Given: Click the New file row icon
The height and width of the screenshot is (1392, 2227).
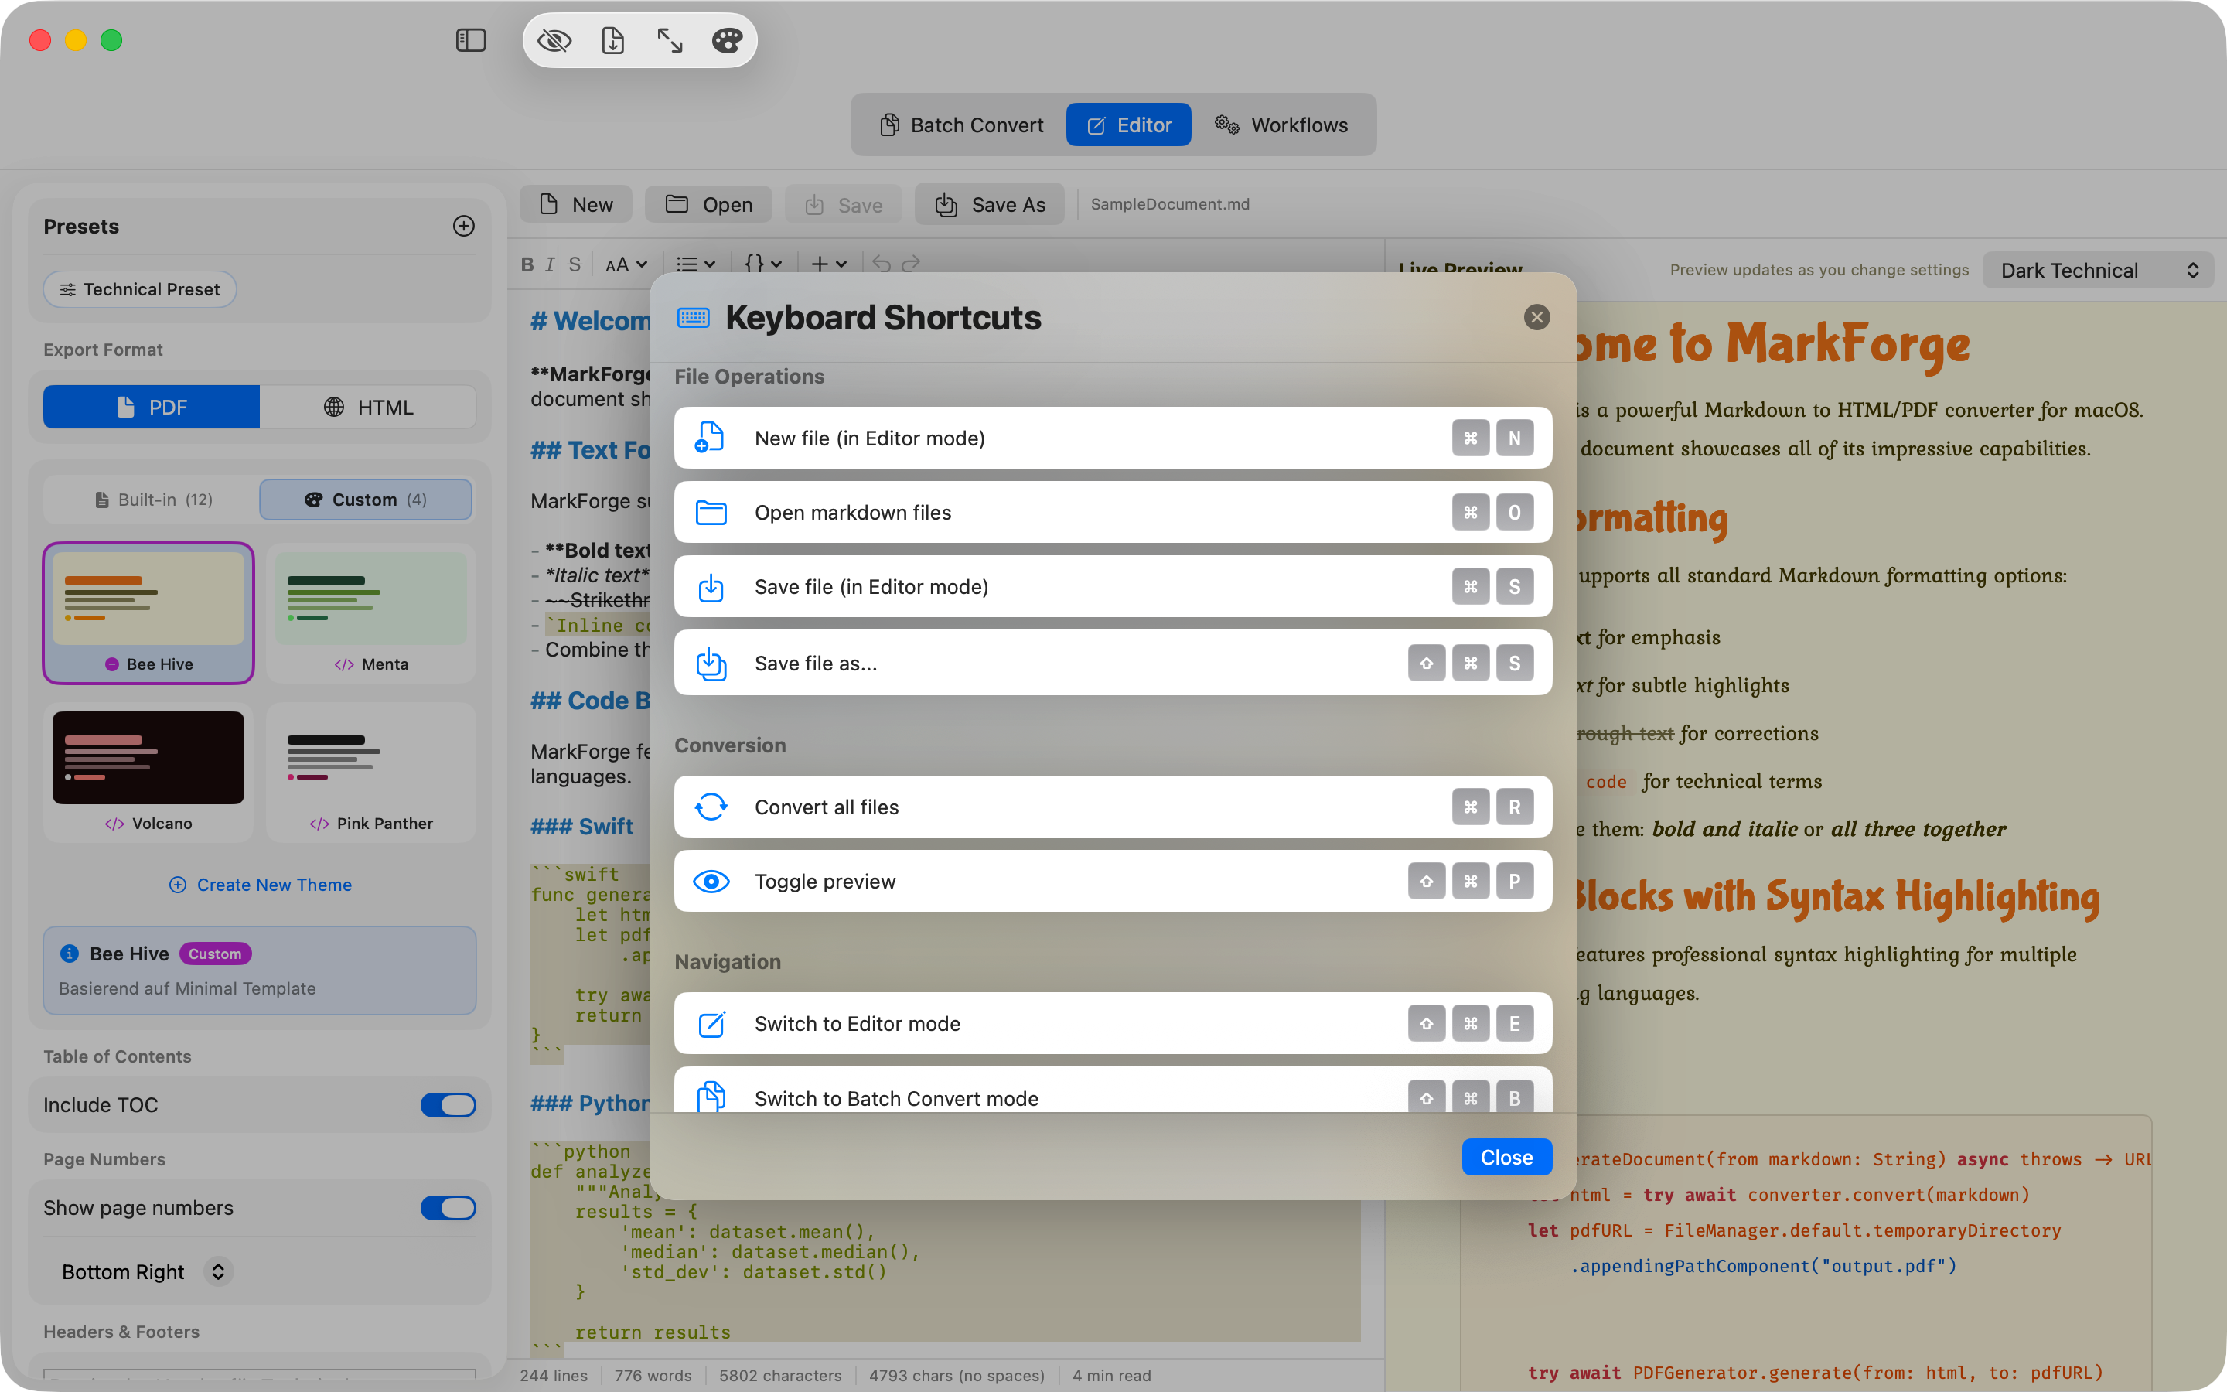Looking at the screenshot, I should pos(710,437).
